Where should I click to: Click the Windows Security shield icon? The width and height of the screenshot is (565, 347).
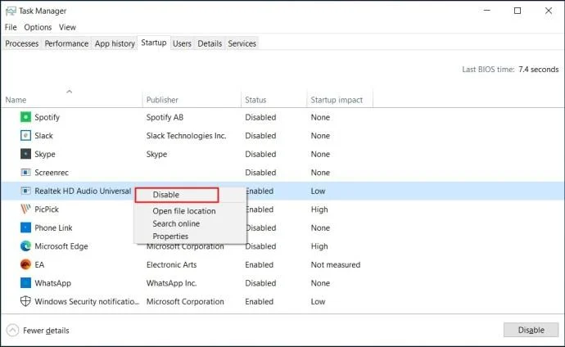(x=25, y=301)
